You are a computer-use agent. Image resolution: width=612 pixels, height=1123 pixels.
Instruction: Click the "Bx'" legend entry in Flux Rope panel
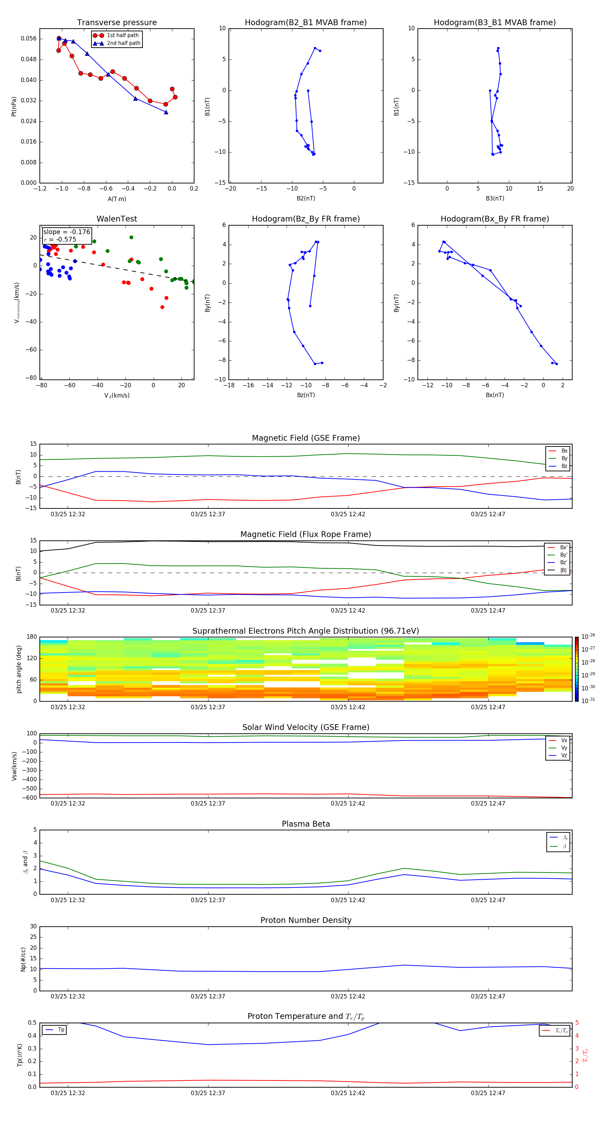click(x=558, y=548)
